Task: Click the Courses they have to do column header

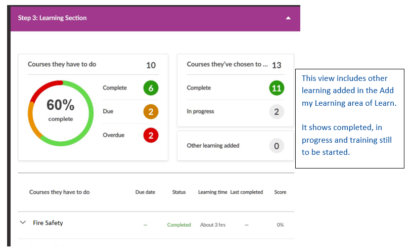Action: coord(59,192)
